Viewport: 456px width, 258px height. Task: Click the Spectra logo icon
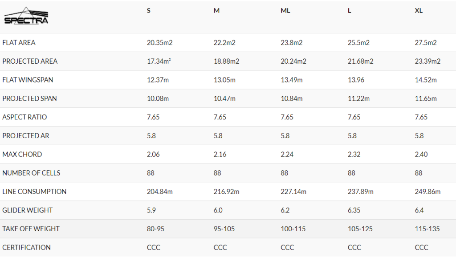(26, 16)
